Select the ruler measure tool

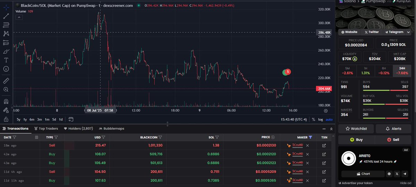pyautogui.click(x=6, y=81)
